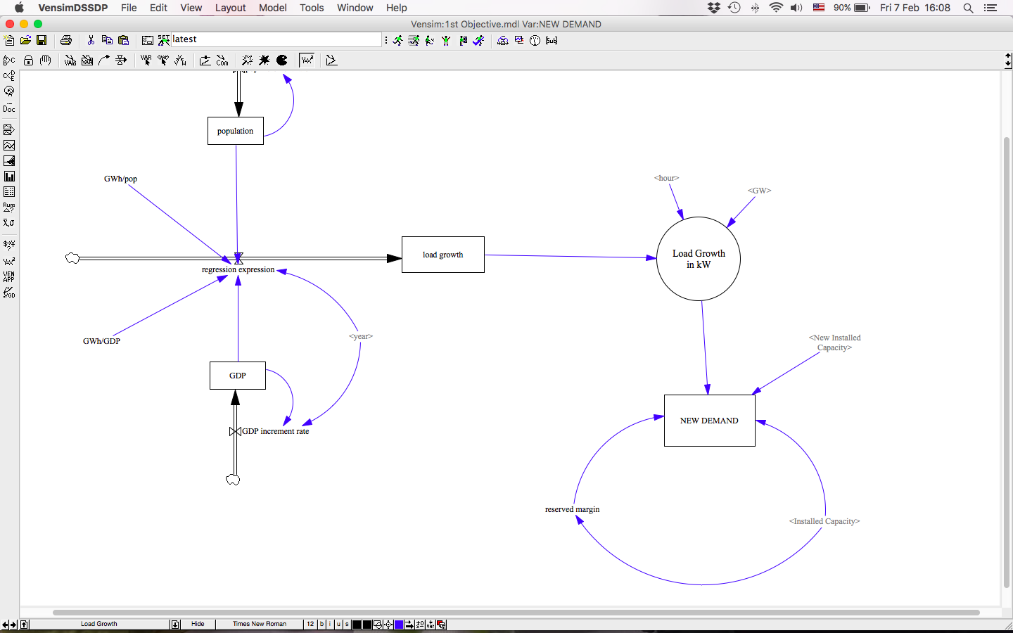
Task: Select the Box Variable sketch tool
Action: coord(87,60)
